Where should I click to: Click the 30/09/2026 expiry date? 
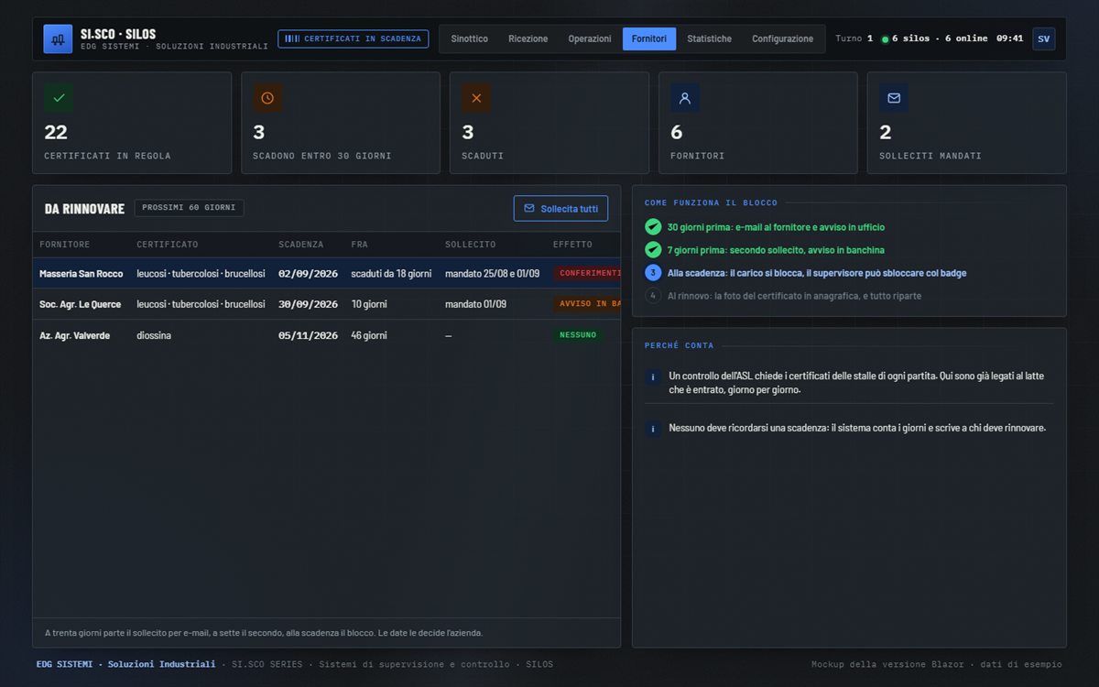pos(309,304)
